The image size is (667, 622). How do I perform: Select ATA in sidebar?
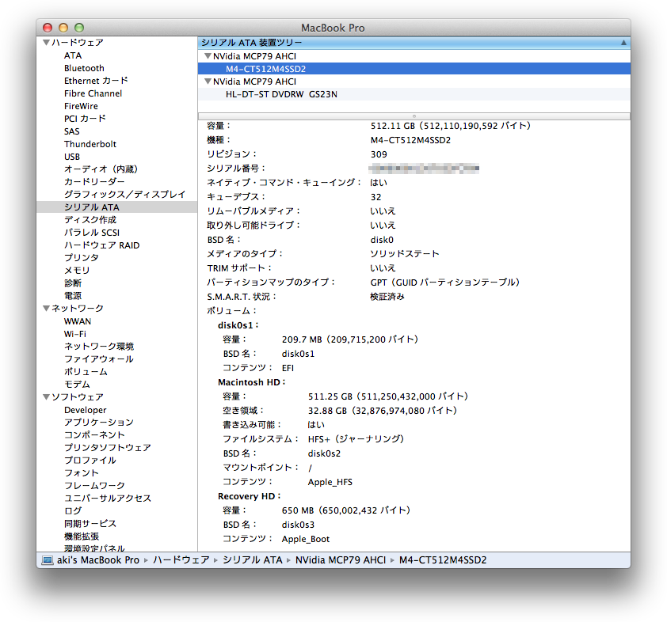[73, 55]
